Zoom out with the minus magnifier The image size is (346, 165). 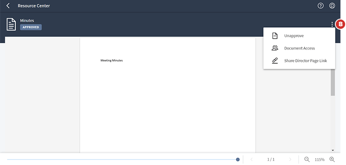(x=307, y=159)
